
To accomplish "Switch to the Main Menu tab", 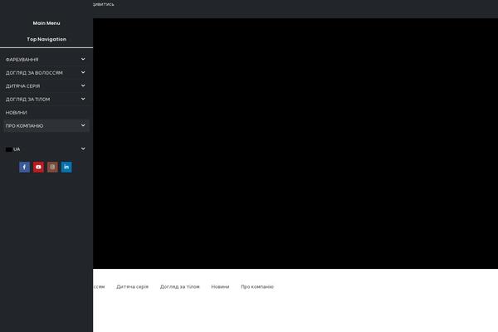I will pos(46,23).
